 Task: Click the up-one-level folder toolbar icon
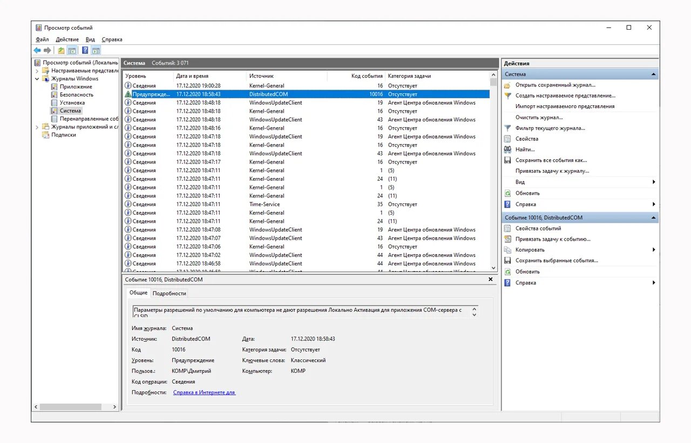click(62, 50)
